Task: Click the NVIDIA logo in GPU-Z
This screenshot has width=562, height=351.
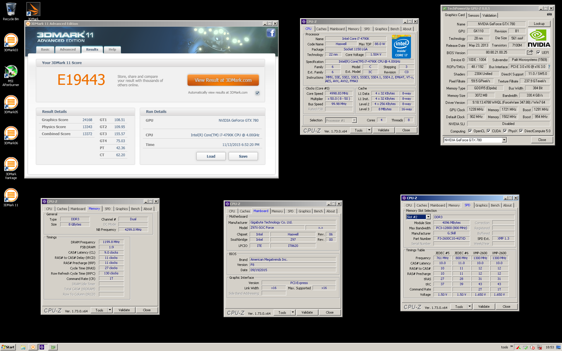Action: point(539,38)
